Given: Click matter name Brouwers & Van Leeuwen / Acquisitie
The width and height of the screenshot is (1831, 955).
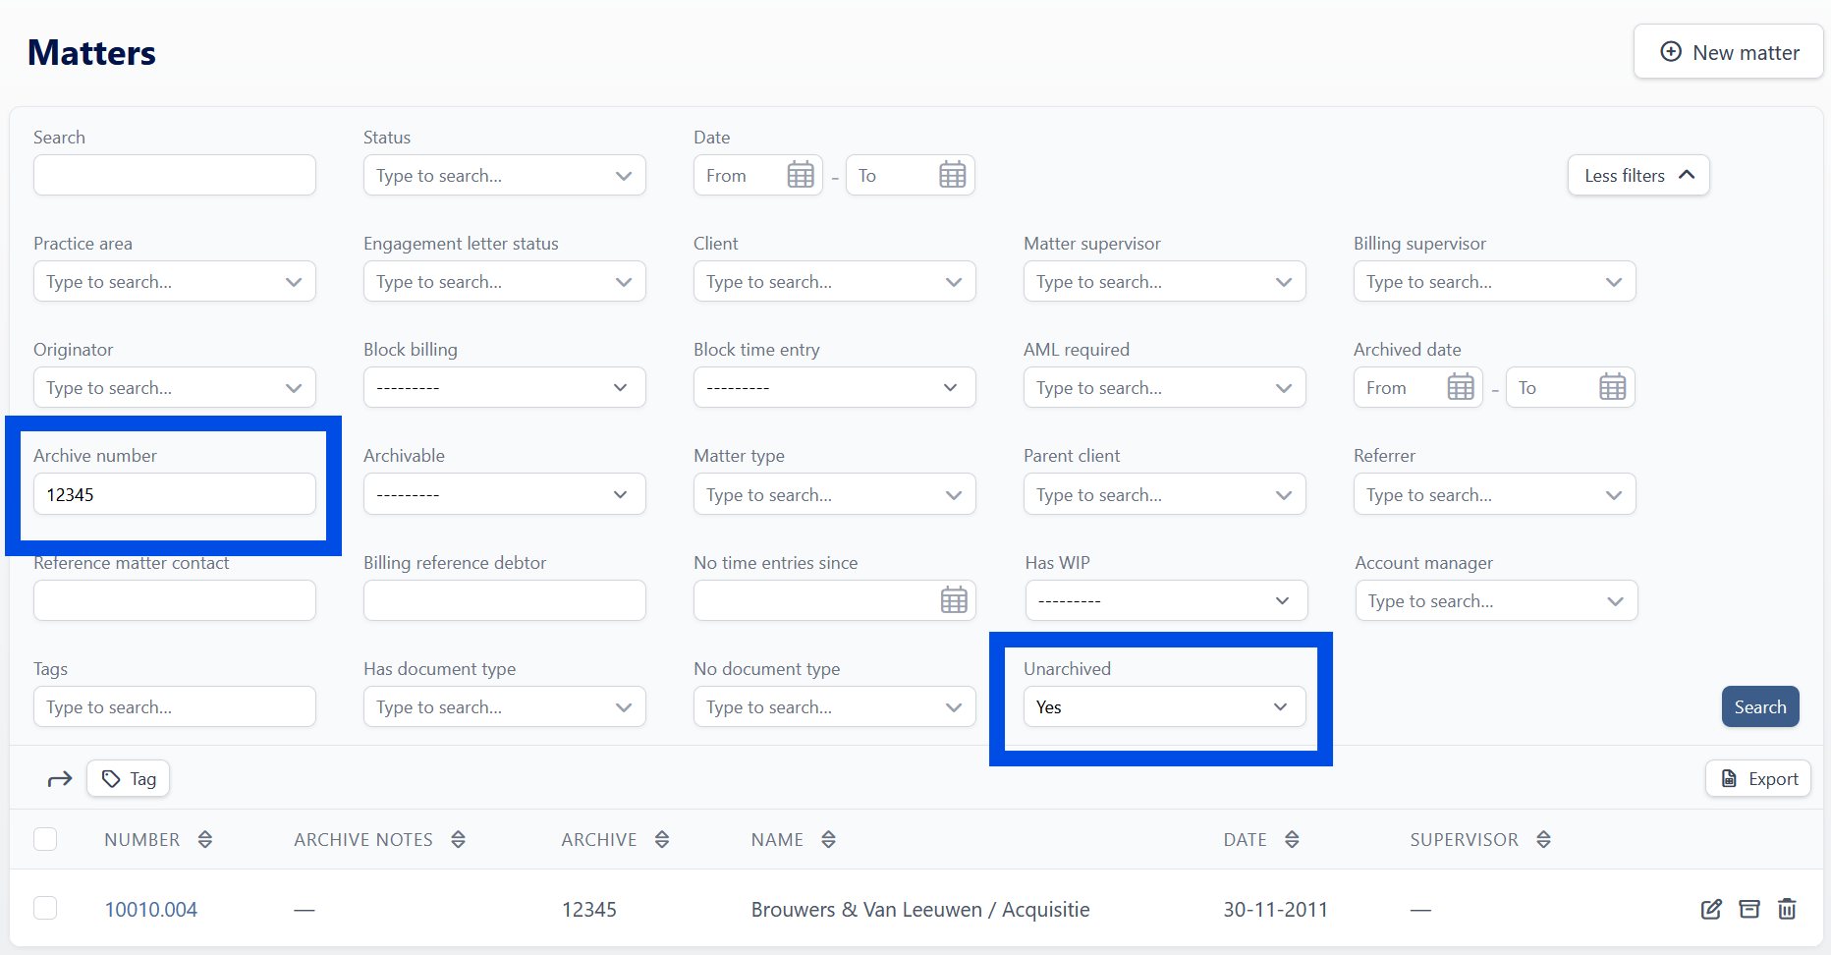Looking at the screenshot, I should (920, 909).
